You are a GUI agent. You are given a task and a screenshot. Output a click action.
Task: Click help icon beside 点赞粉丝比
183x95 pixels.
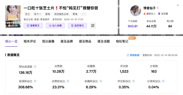pos(68,81)
